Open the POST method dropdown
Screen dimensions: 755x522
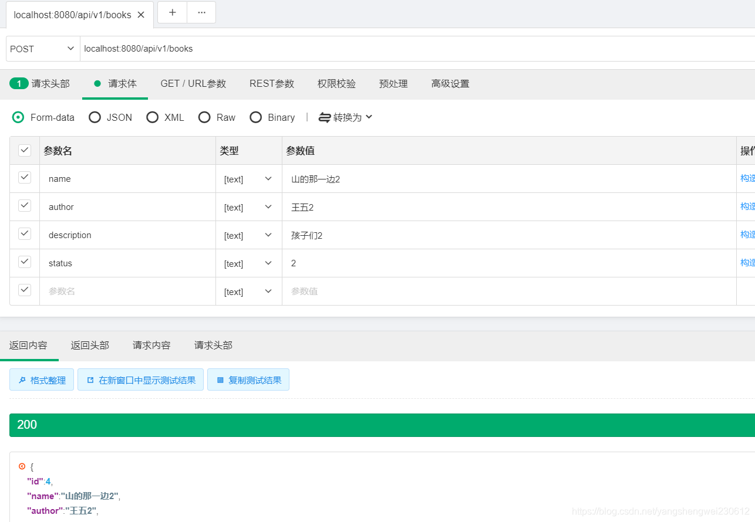(43, 49)
